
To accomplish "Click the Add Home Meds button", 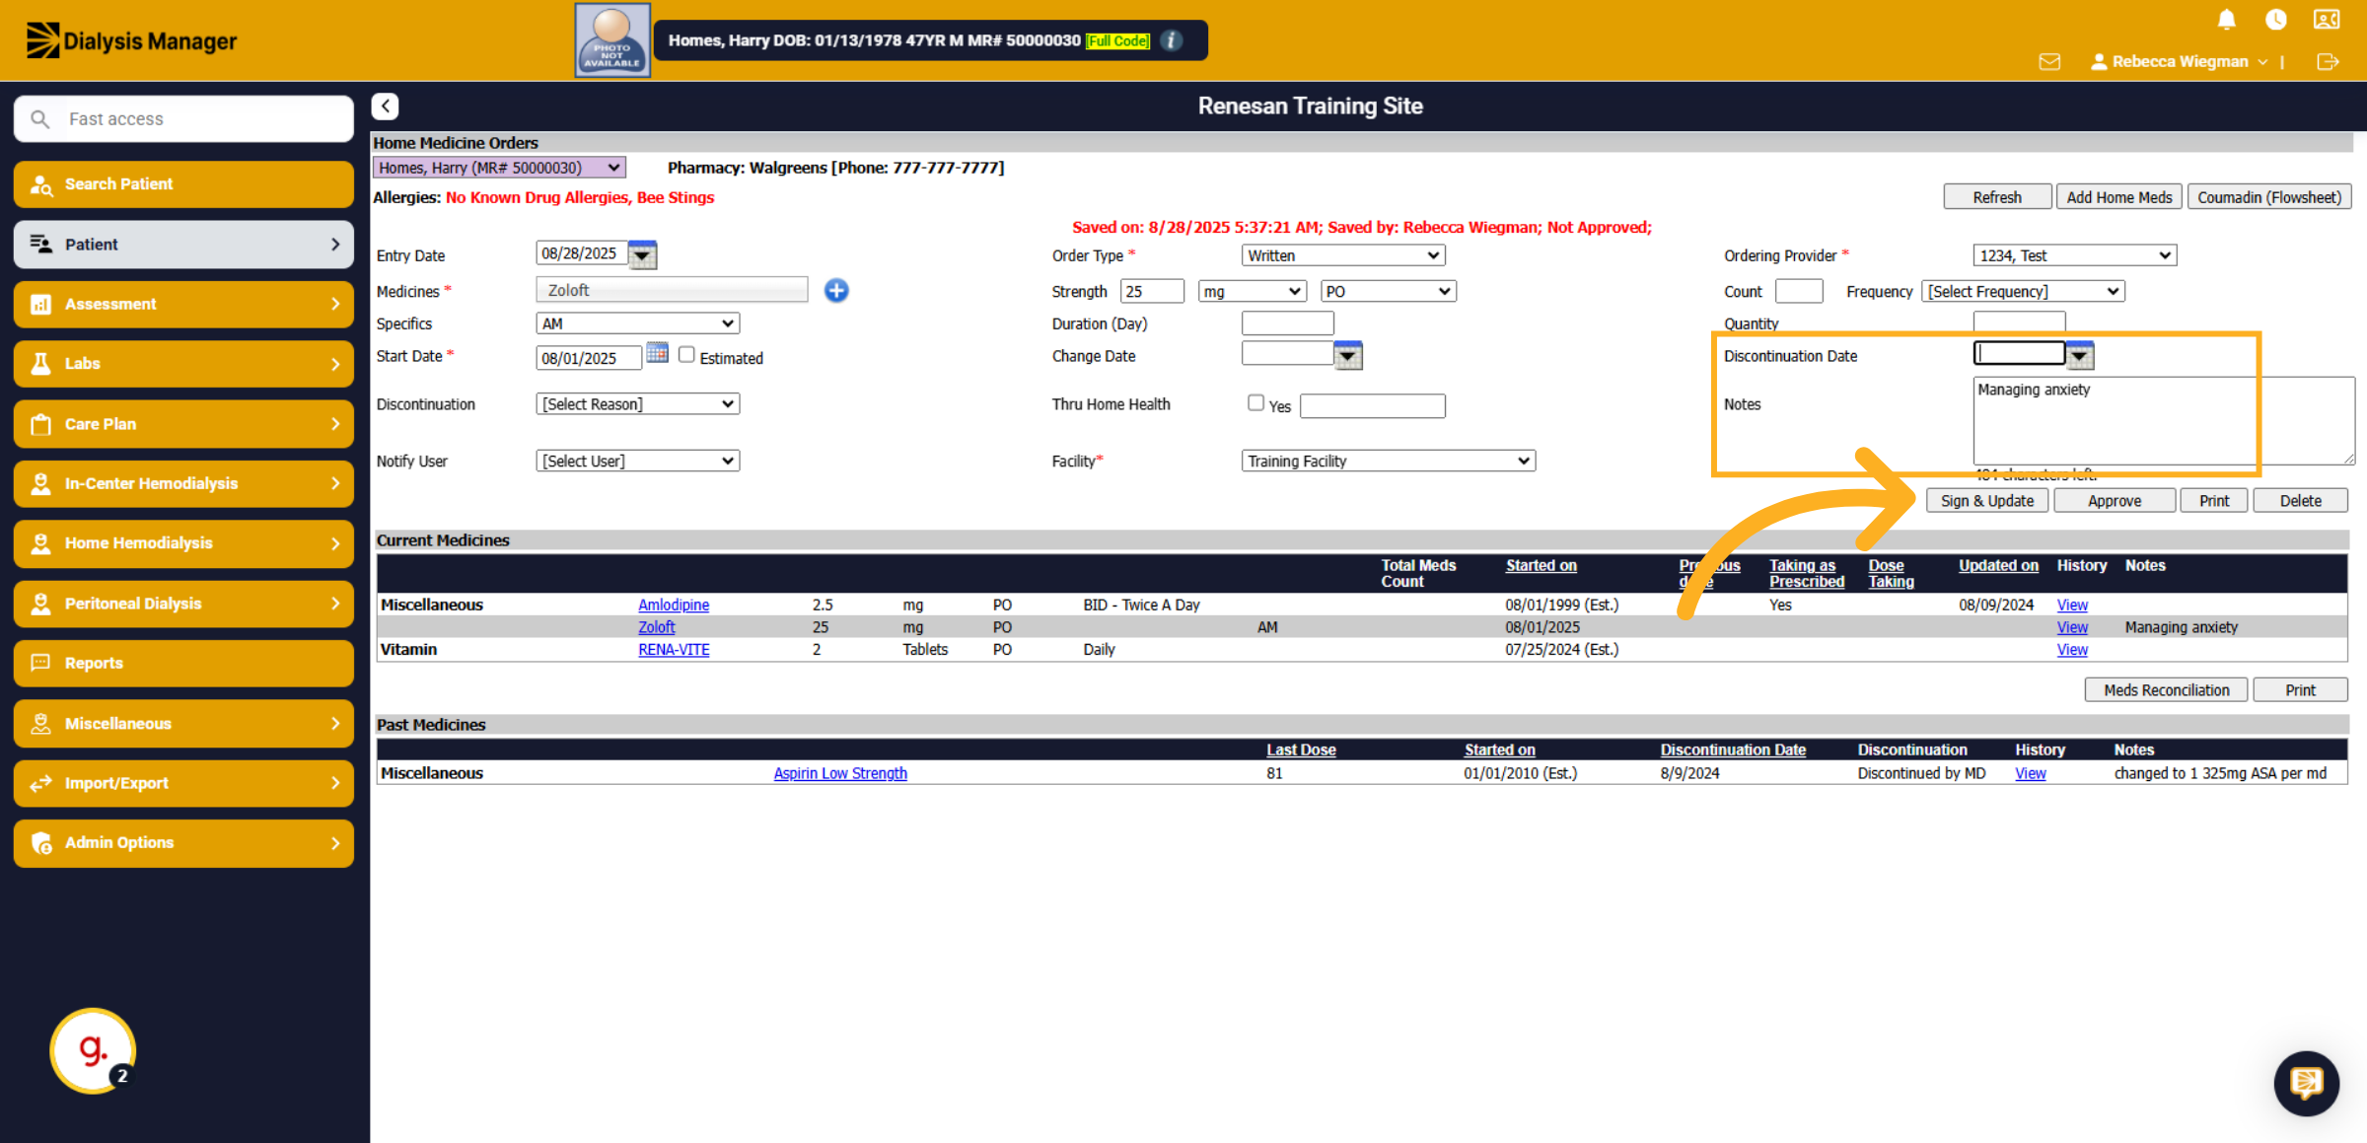I will pos(2118,197).
